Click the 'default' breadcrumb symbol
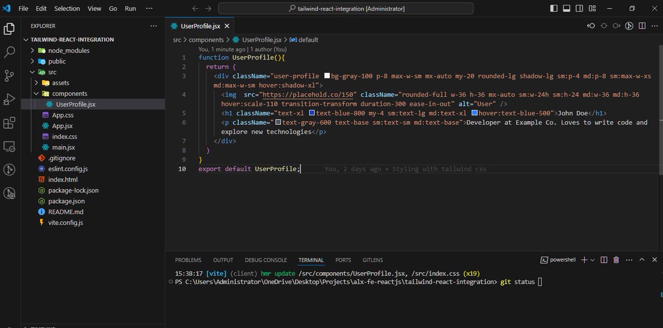This screenshot has width=663, height=328. (304, 40)
